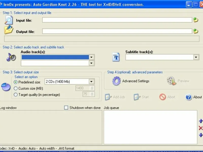Click the custom size 1400 spinner arrows
This screenshot has height=152, width=203.
click(x=92, y=88)
